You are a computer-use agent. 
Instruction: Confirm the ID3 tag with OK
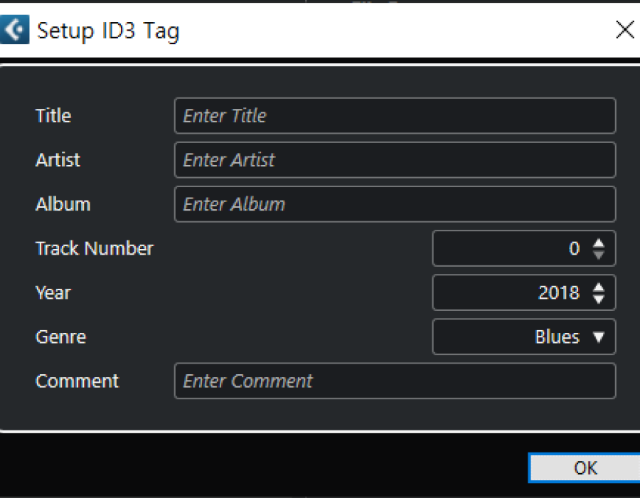pyautogui.click(x=585, y=468)
